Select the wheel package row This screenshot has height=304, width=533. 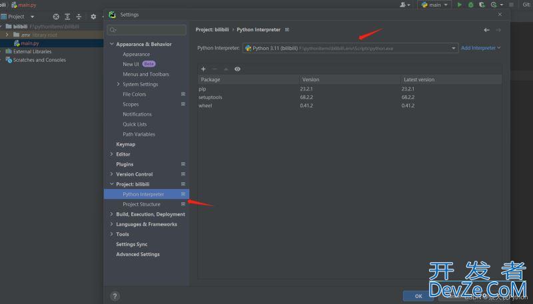pyautogui.click(x=349, y=106)
